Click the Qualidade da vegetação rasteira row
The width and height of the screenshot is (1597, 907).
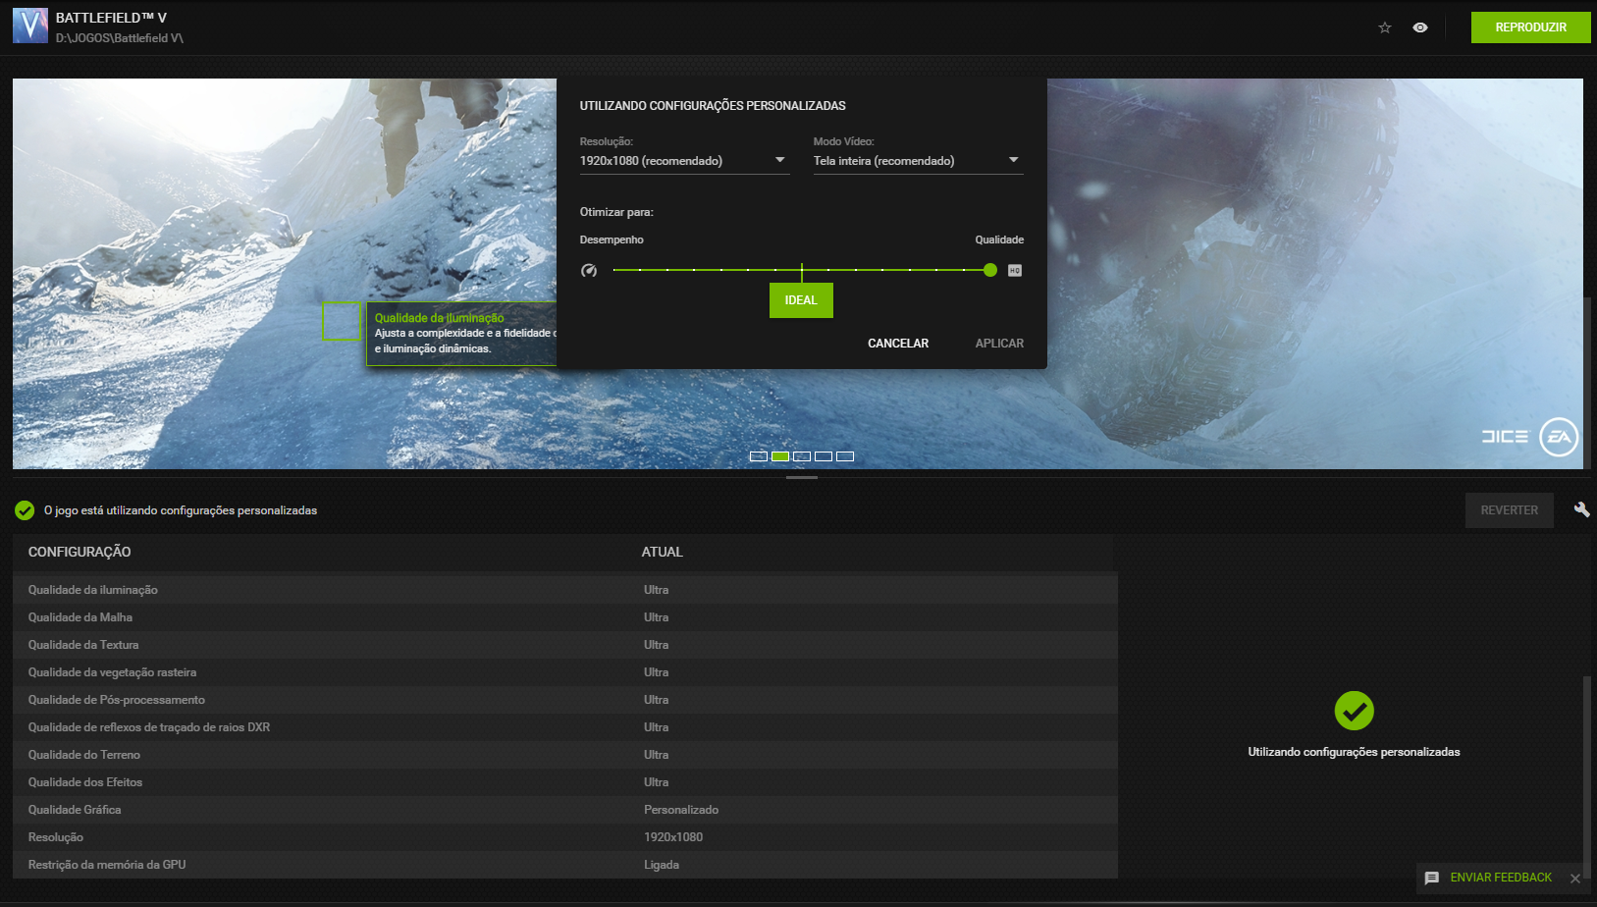pos(565,672)
